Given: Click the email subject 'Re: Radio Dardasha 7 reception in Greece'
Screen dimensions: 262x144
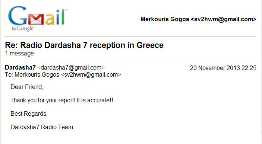Looking at the screenshot, I should coord(84,45).
